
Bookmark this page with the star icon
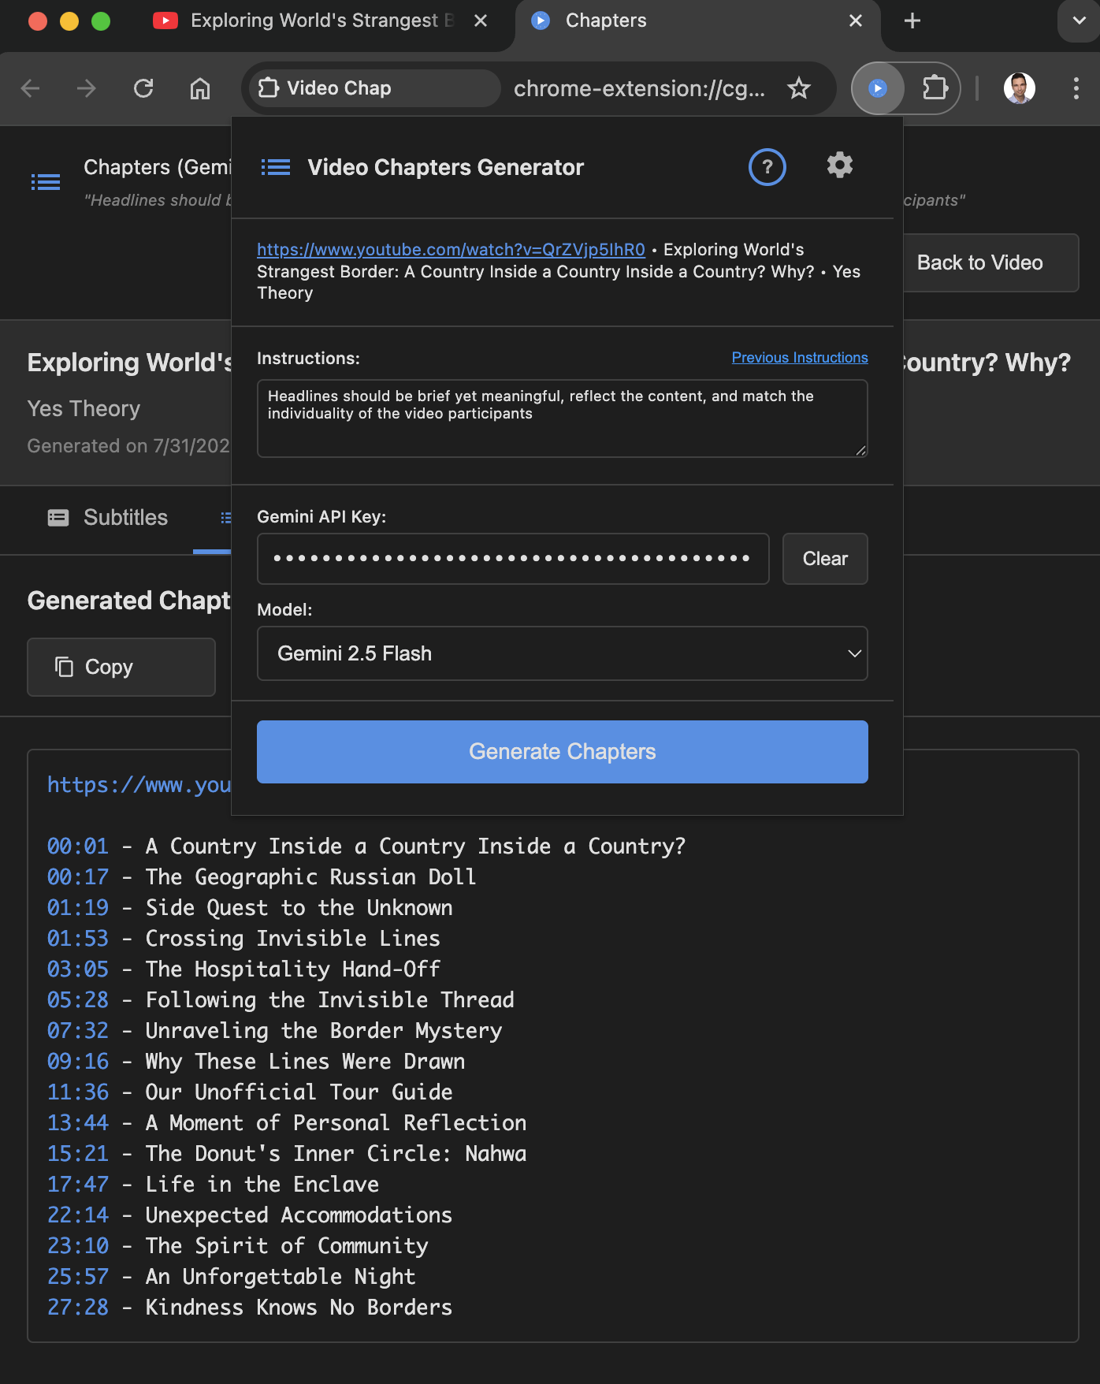tap(799, 88)
